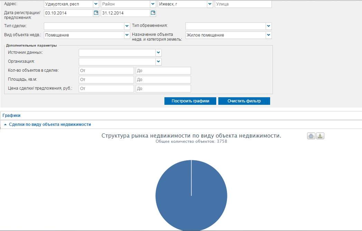Viewport: 362px width, 231px height.
Task: Open the Удмуртская, респ region dropdown
Action: [96, 4]
